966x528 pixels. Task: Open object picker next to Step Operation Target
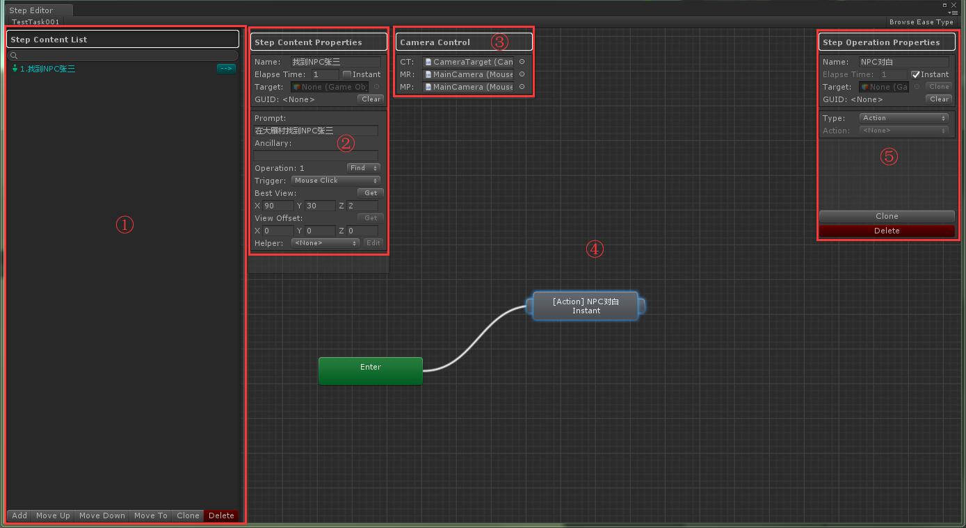917,87
